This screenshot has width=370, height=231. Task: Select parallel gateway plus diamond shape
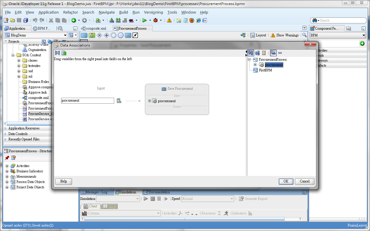[106, 35]
